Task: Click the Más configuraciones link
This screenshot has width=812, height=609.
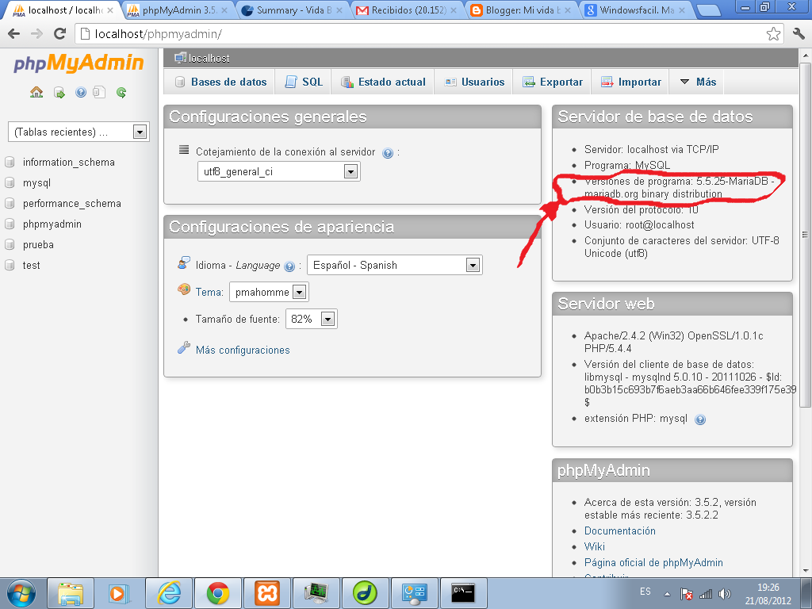Action: tap(243, 350)
